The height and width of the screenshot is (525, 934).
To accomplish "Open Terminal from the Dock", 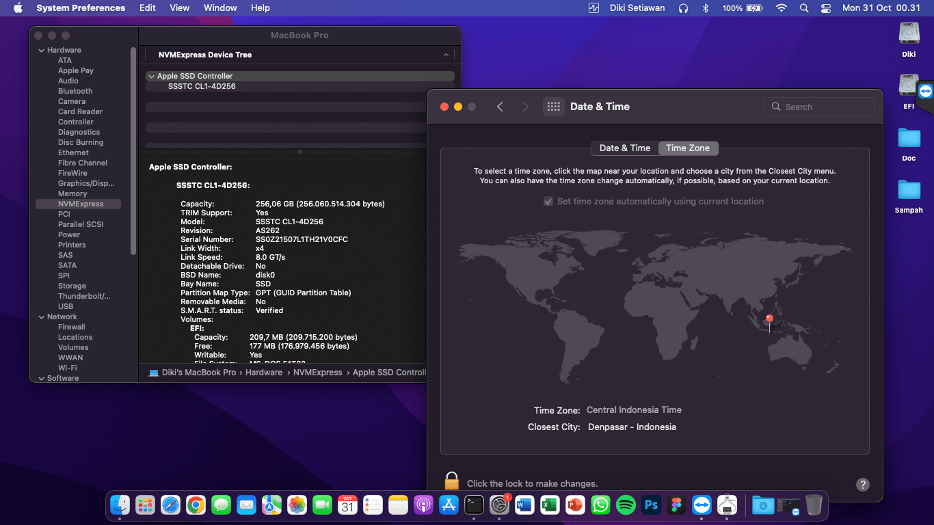I will pos(474,505).
